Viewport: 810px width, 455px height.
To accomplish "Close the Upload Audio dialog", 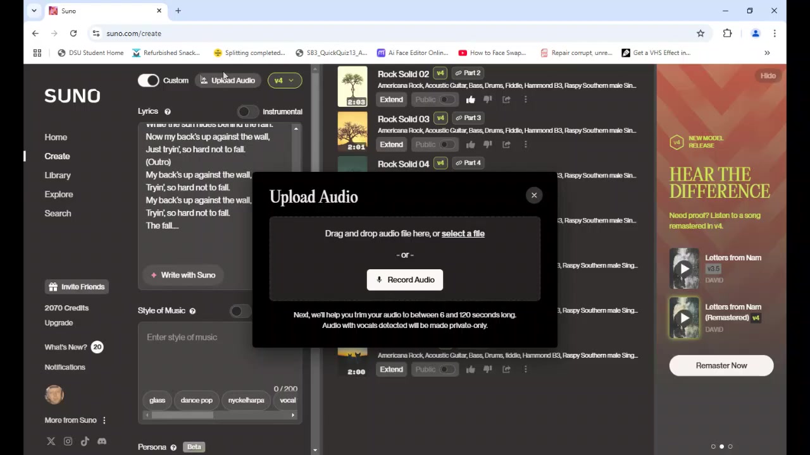I will [534, 195].
